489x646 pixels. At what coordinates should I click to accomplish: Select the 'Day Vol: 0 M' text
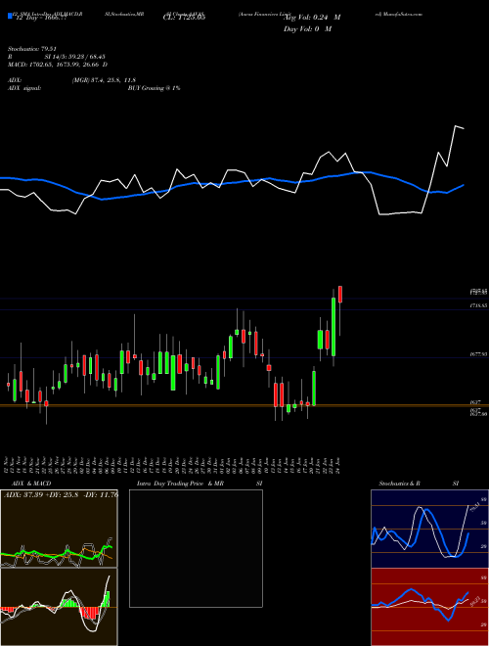tap(307, 29)
